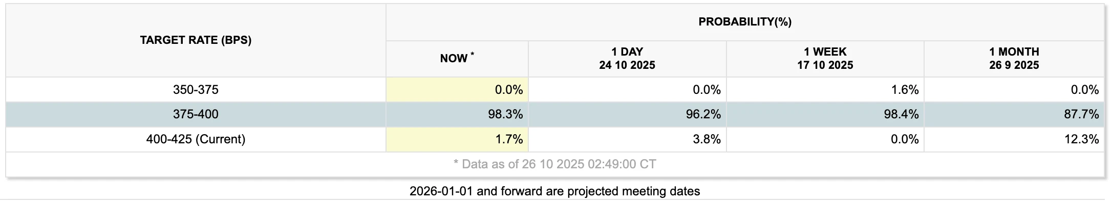Viewport: 1112px width, 204px height.
Task: Click the 'Data as of' timestamp footnote
Action: pyautogui.click(x=554, y=164)
